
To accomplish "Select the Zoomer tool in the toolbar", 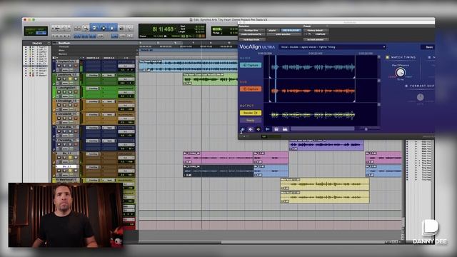I will (86, 28).
